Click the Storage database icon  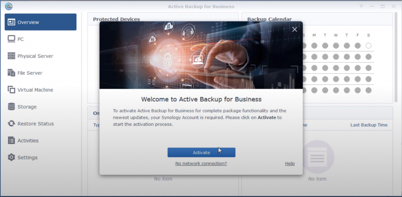pyautogui.click(x=11, y=107)
